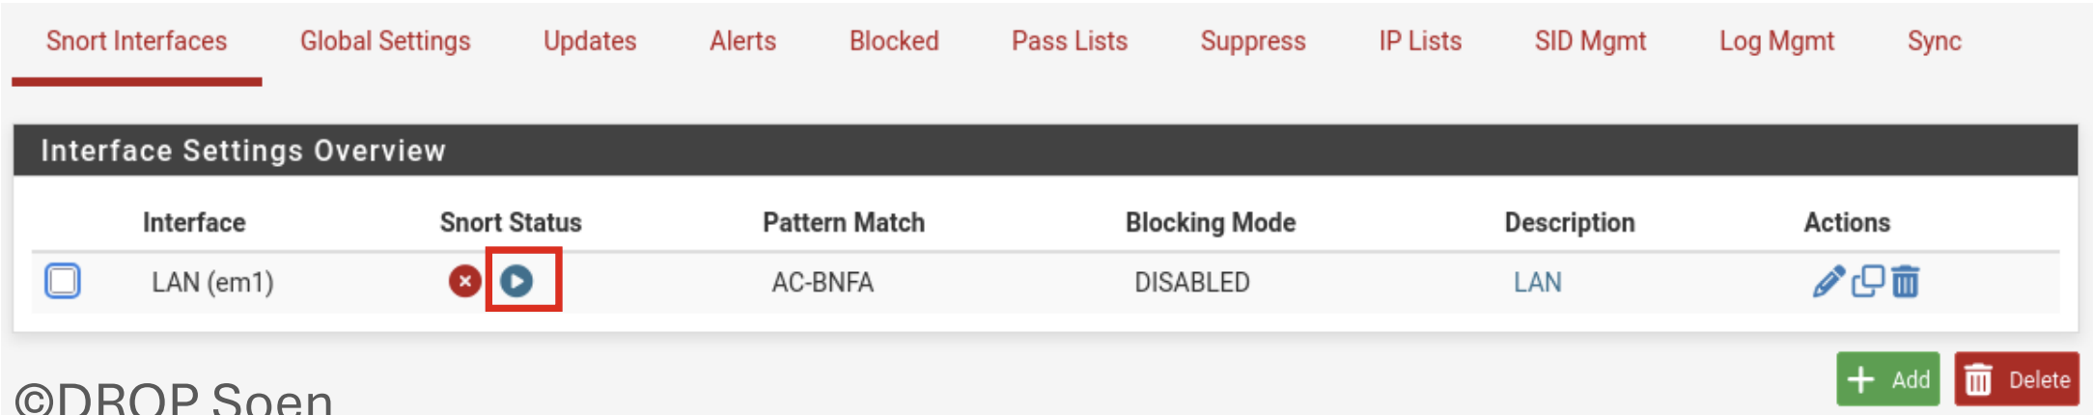2093x415 pixels.
Task: Switch to the Log Mgmt tab
Action: coord(1776,41)
